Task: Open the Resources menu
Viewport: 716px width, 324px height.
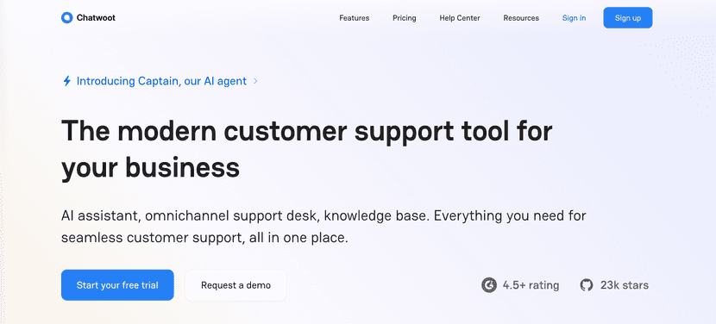Action: (x=521, y=18)
